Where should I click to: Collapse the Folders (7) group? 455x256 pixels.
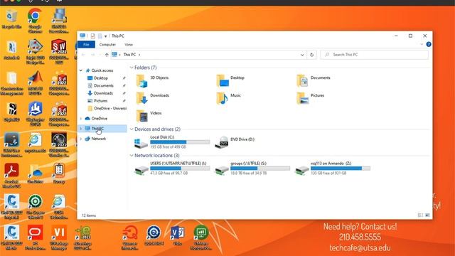tap(132, 68)
